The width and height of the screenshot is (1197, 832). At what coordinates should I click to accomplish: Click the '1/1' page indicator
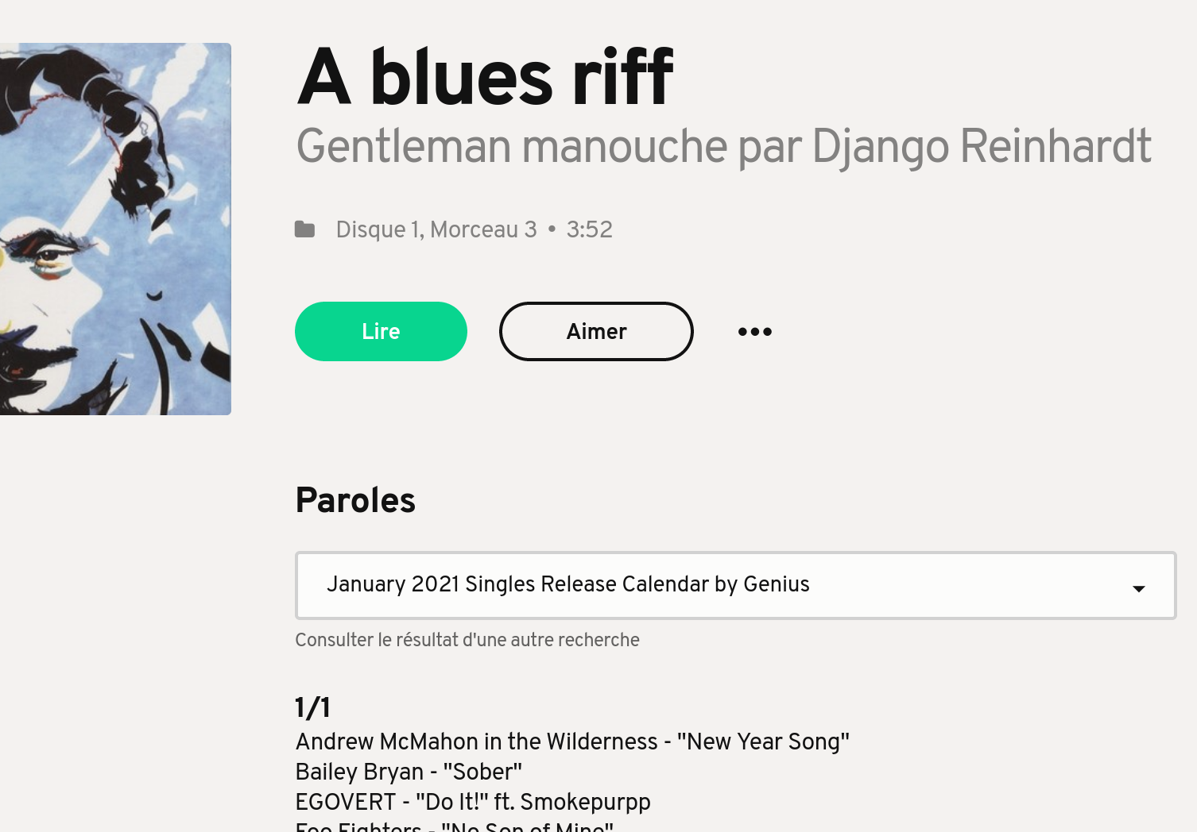[x=314, y=707]
